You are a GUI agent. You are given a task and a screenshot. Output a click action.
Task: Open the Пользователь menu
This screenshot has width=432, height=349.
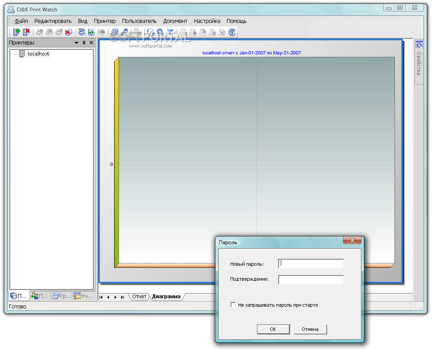139,21
